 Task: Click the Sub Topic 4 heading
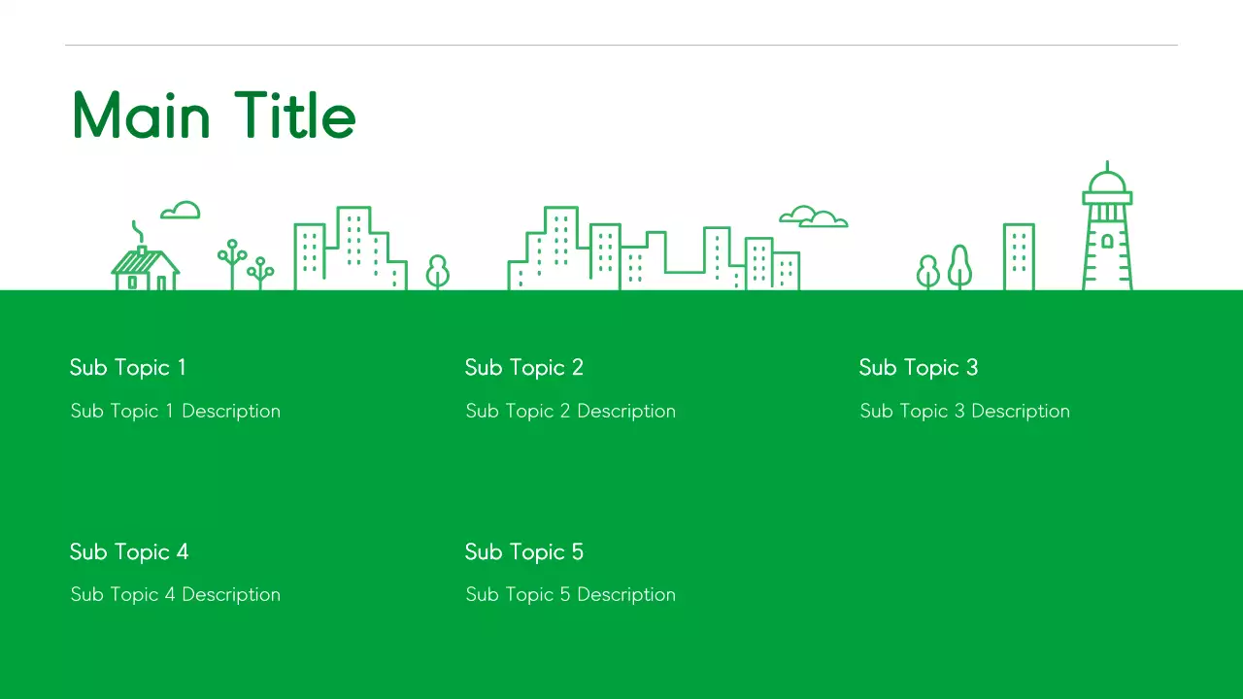coord(128,551)
